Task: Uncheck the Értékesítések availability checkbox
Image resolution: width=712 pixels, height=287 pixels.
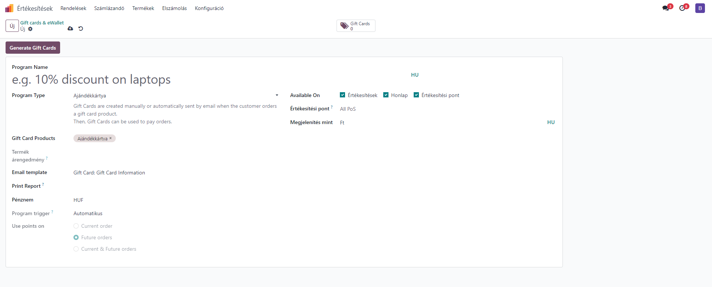Action: pos(342,95)
